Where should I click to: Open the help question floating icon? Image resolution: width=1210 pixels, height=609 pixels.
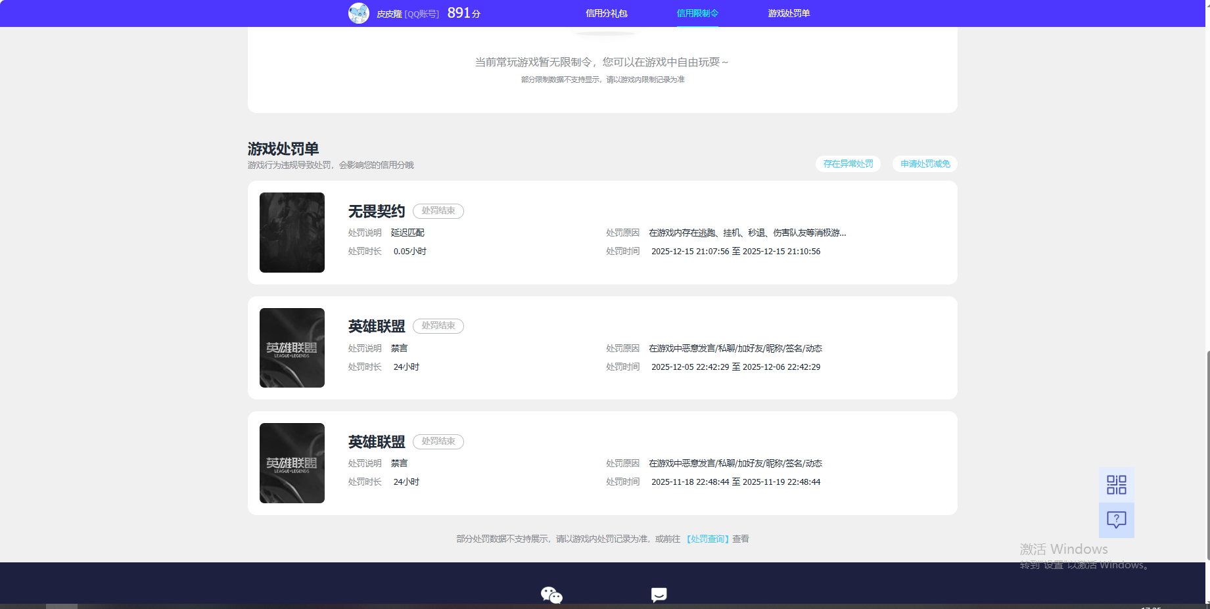tap(1117, 520)
